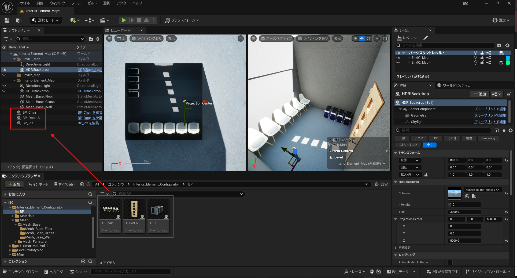The image size is (517, 278).
Task: Expand the Materials folder in the tree
Action: pyautogui.click(x=13, y=216)
